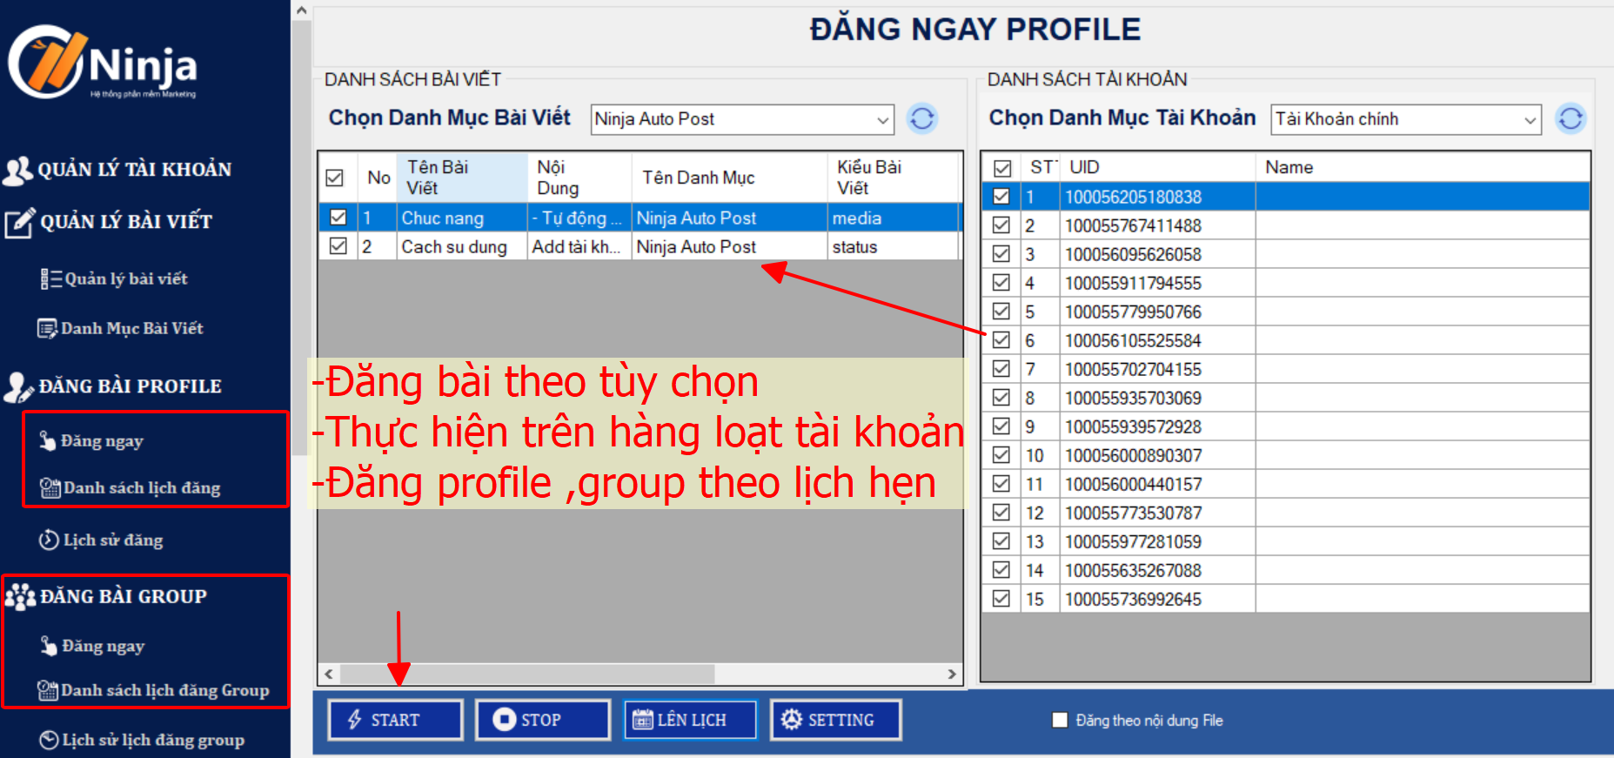Image resolution: width=1614 pixels, height=758 pixels.
Task: Select UID 100056105525584 cell
Action: (1158, 340)
